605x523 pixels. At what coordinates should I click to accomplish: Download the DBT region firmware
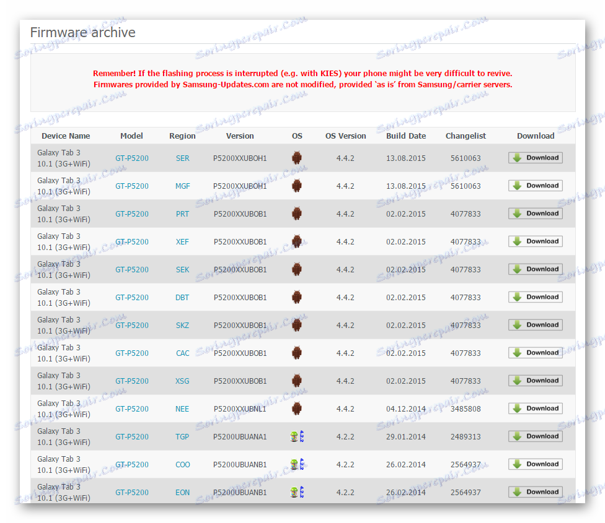(535, 297)
